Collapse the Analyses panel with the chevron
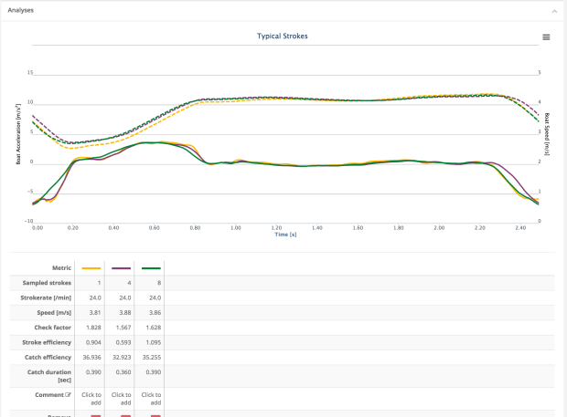The width and height of the screenshot is (567, 417). [553, 10]
